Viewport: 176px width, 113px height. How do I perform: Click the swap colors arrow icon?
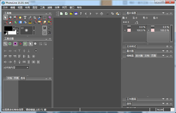pos(17,28)
